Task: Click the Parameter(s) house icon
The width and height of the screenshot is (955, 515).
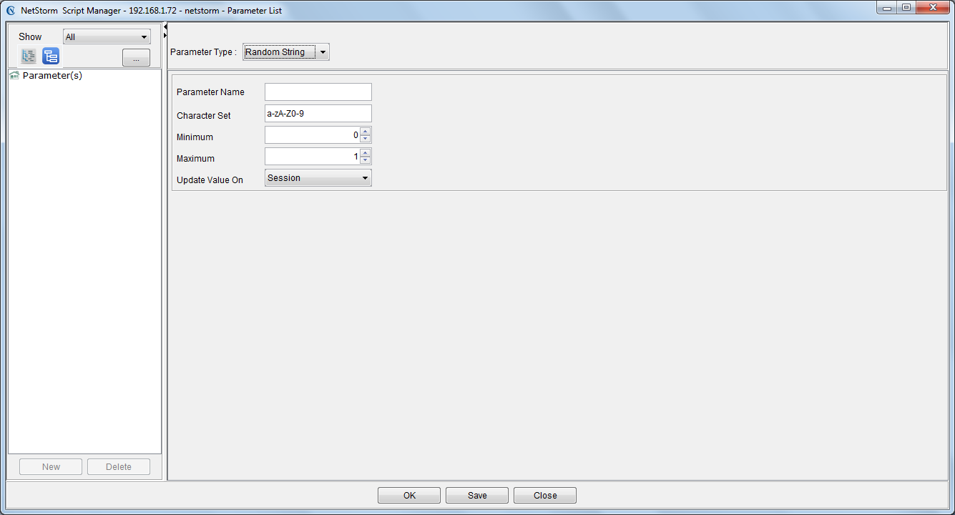Action: (14, 75)
